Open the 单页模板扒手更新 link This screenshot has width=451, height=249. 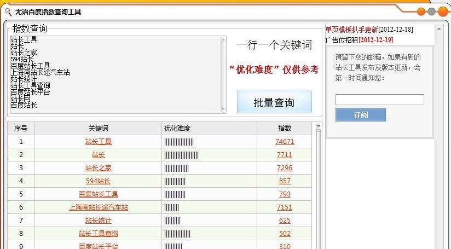pos(351,30)
